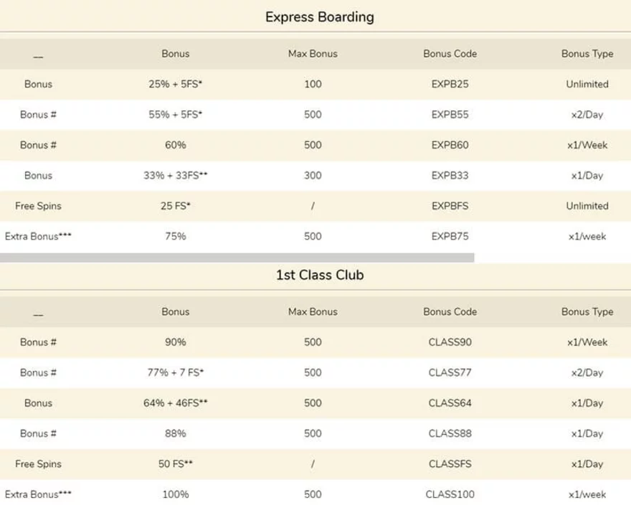The image size is (631, 505).
Task: Click the CLASS90 bonus code
Action: pos(450,342)
